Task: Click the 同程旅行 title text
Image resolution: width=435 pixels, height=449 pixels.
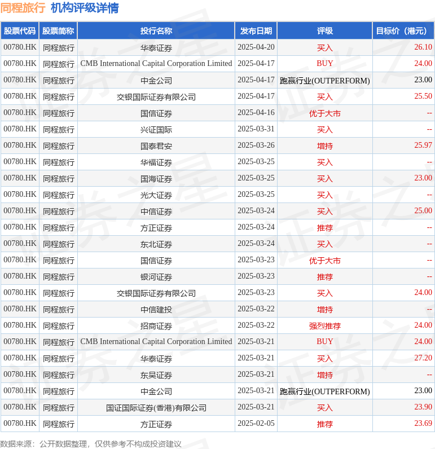Action: point(23,8)
